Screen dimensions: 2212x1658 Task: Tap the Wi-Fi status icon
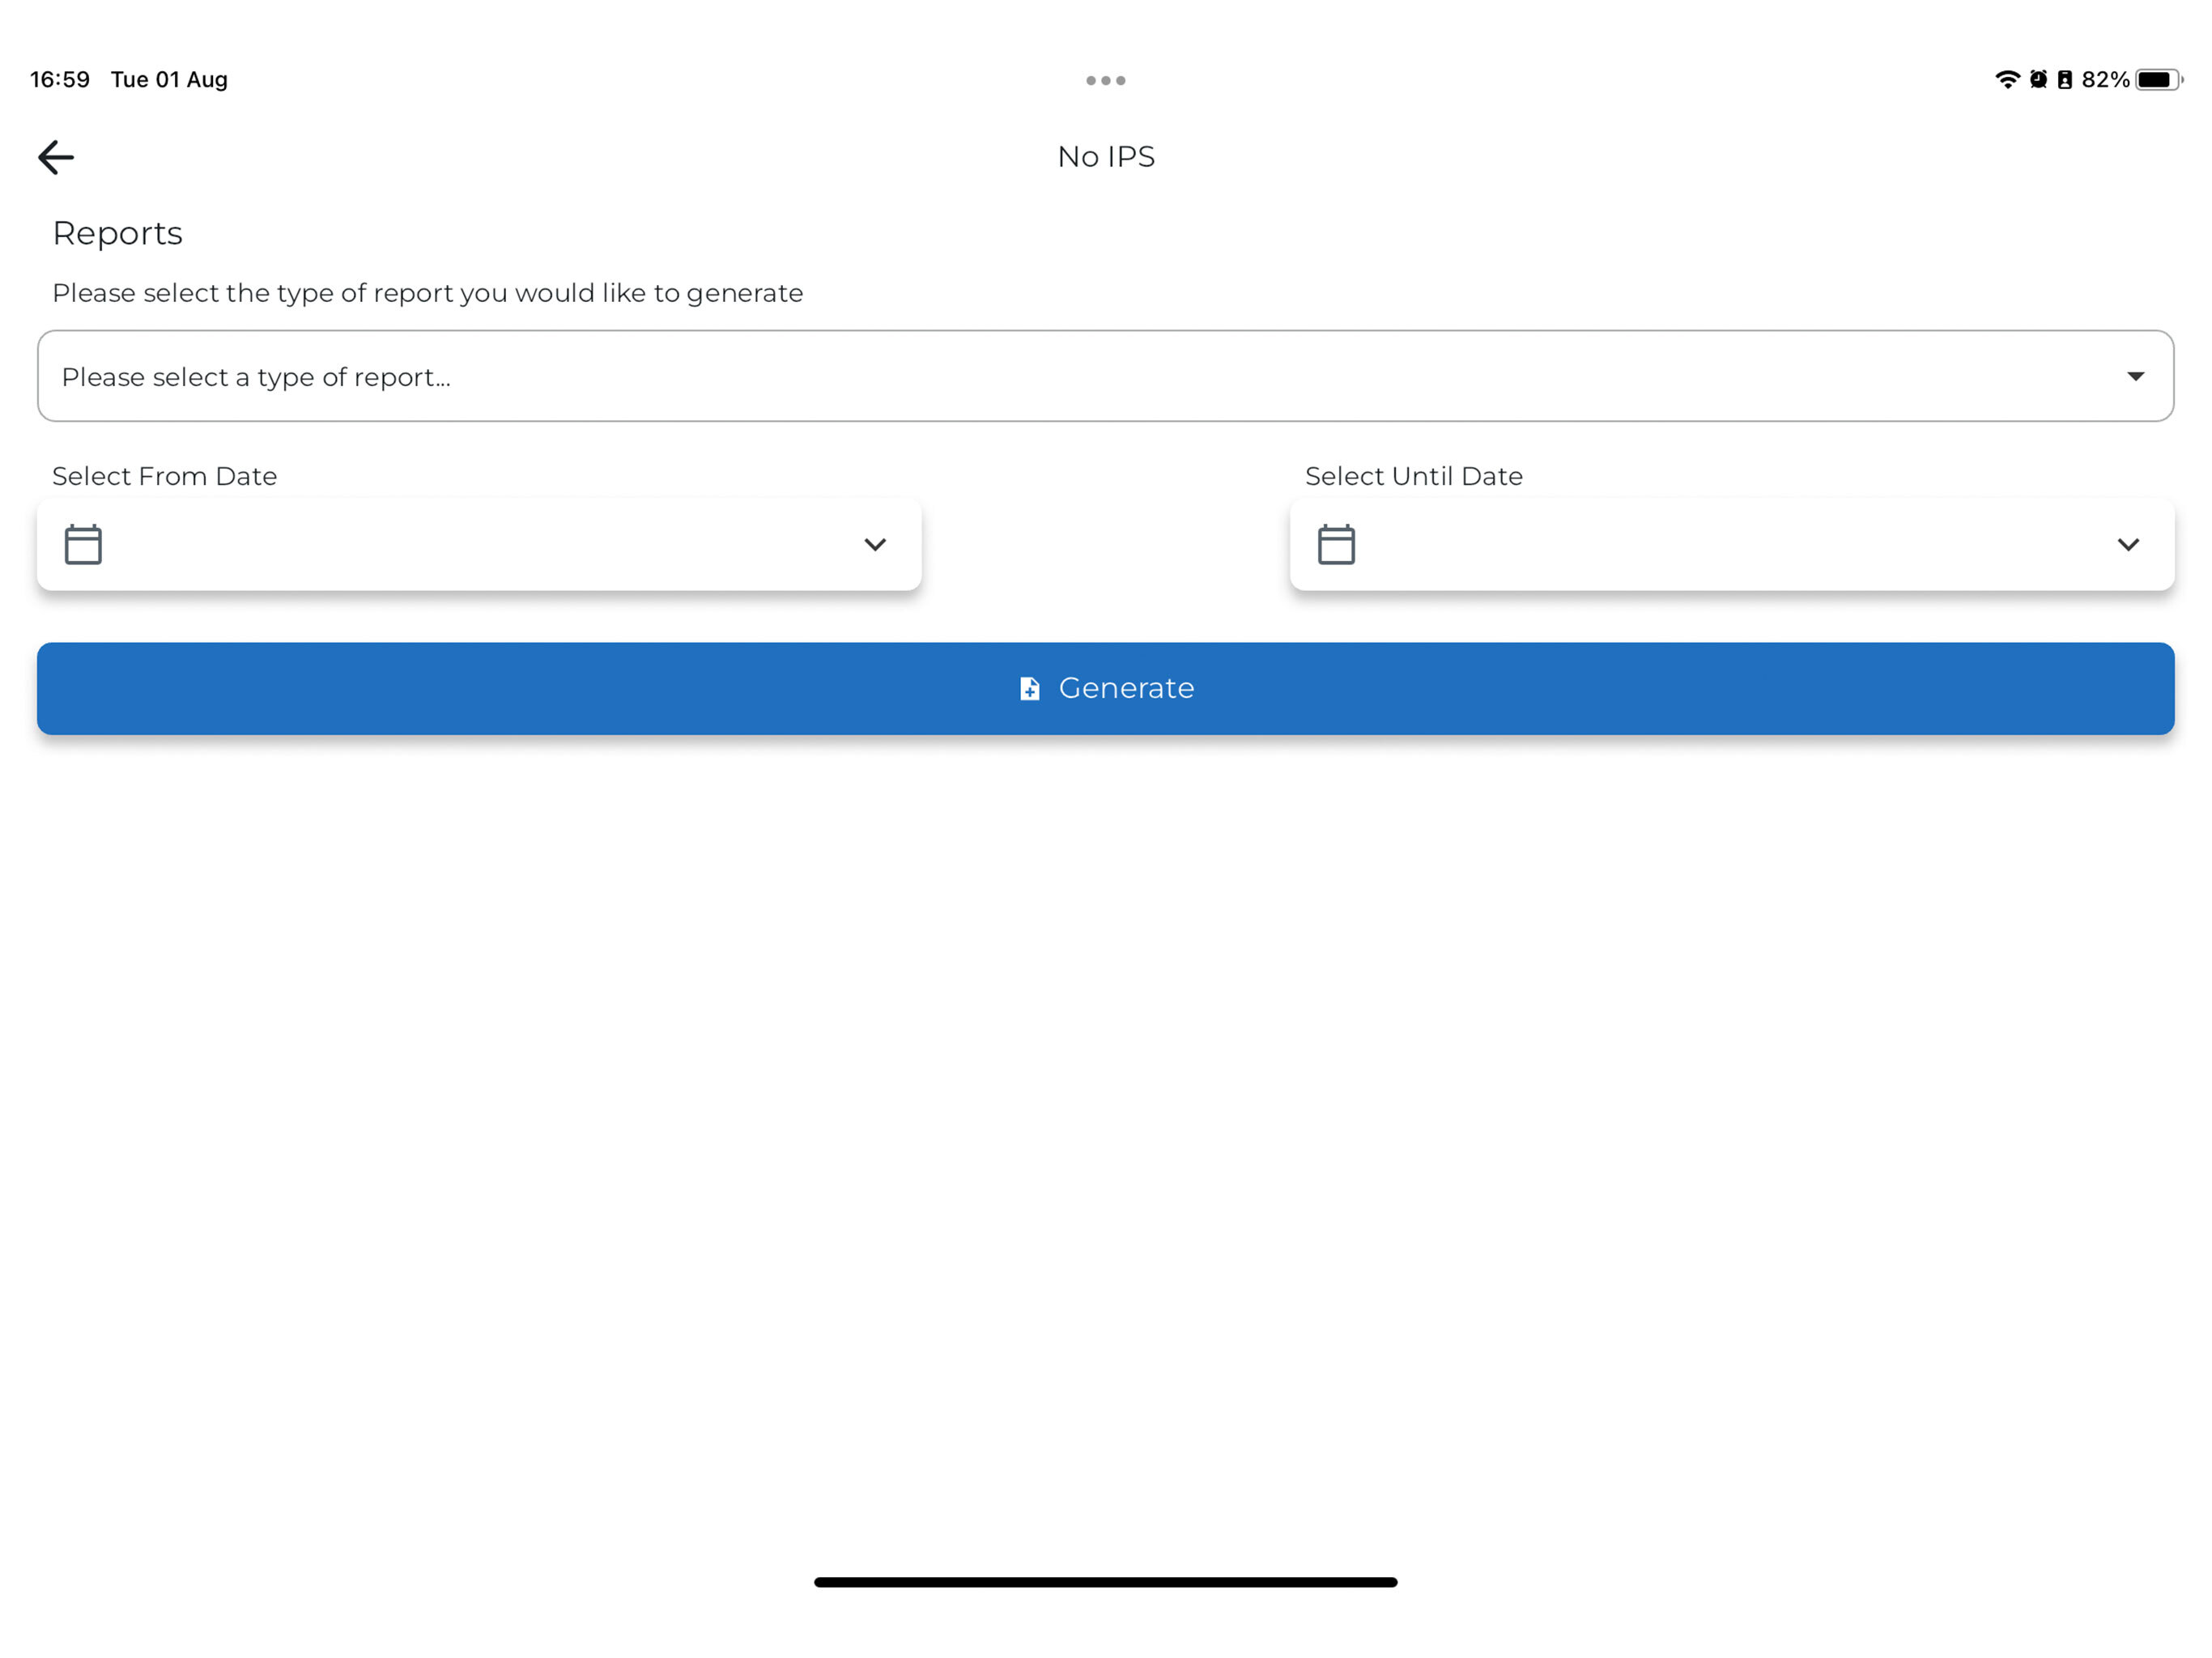point(2006,79)
